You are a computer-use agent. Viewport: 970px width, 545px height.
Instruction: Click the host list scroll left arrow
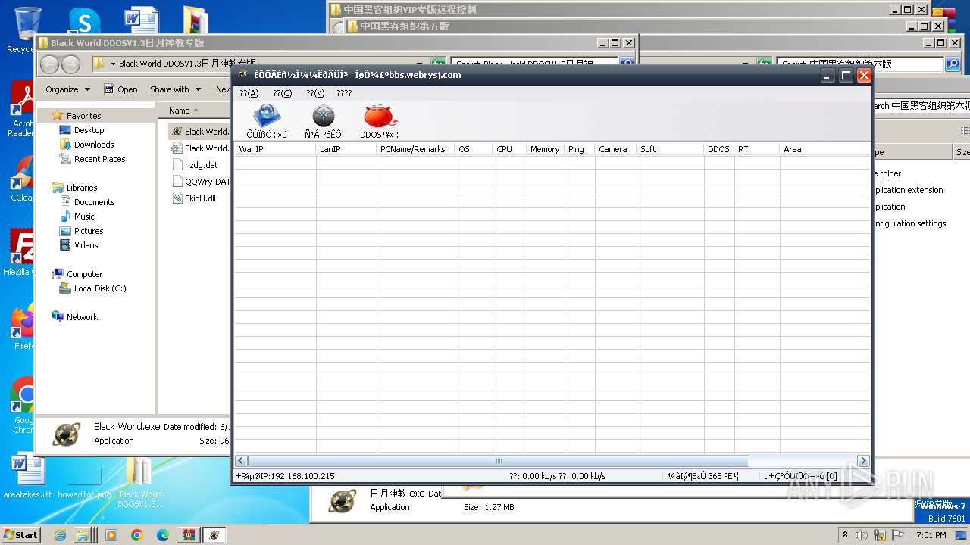[x=242, y=461]
